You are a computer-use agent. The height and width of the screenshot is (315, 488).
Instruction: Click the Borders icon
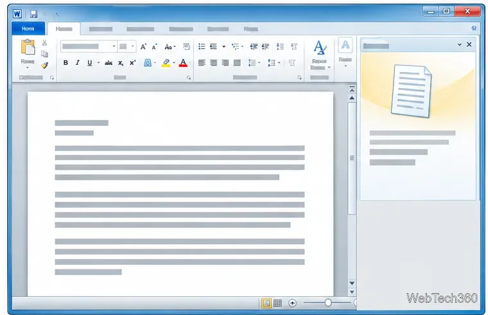[292, 63]
